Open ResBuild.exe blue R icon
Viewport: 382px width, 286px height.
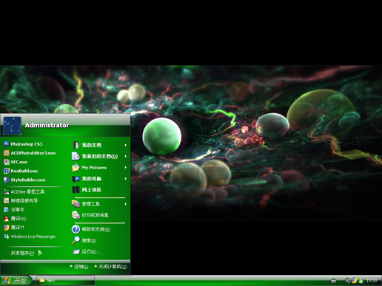click(7, 171)
